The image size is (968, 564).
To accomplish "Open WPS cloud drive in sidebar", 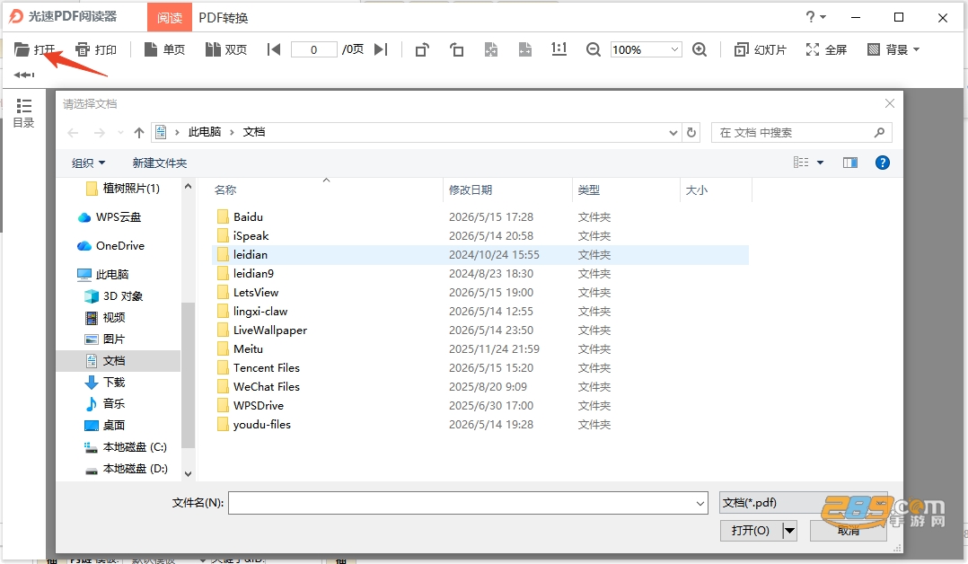I will point(110,216).
